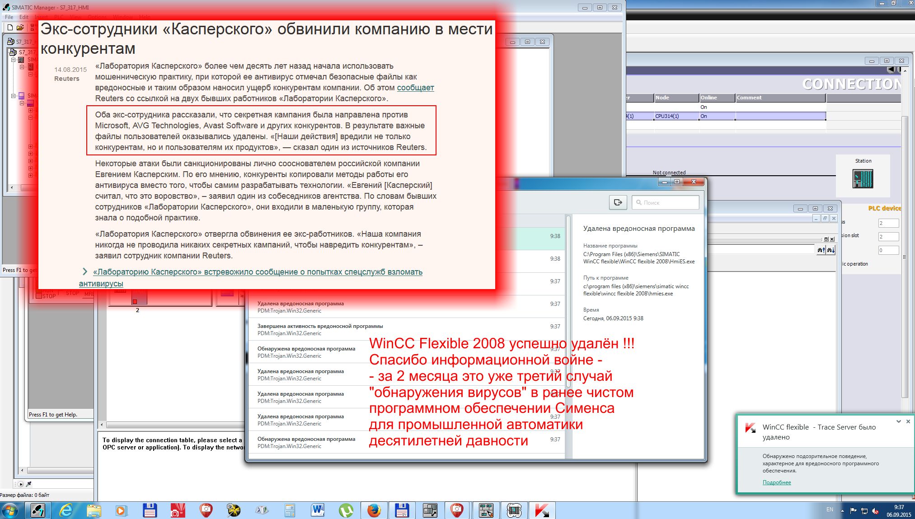Close the Kaspersky notification popup
This screenshot has width=915, height=519.
tap(908, 421)
